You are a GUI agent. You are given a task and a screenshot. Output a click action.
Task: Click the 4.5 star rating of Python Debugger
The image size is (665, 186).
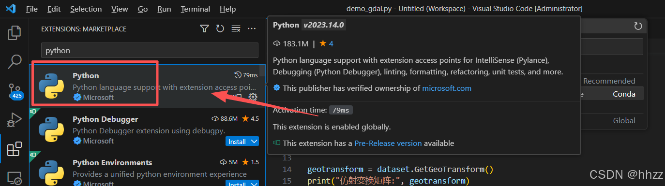coord(250,118)
